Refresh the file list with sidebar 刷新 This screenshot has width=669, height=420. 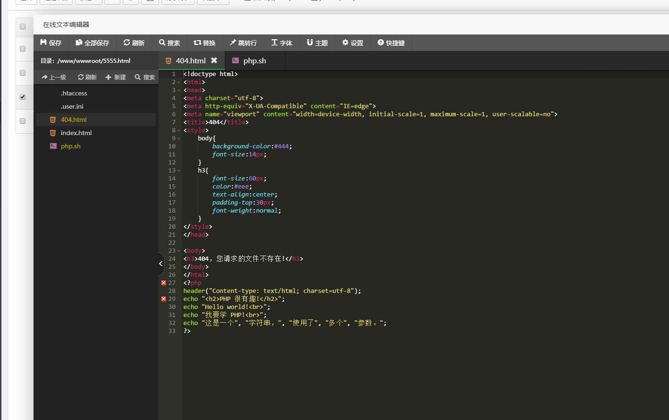coord(87,77)
